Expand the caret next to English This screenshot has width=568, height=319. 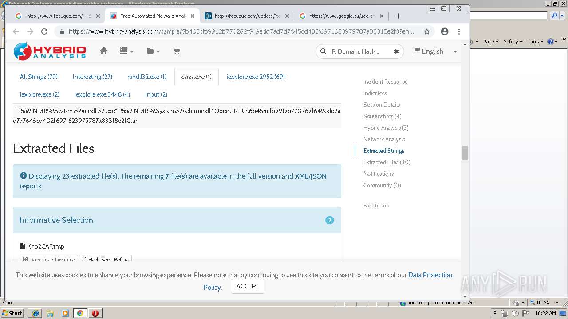tap(455, 52)
